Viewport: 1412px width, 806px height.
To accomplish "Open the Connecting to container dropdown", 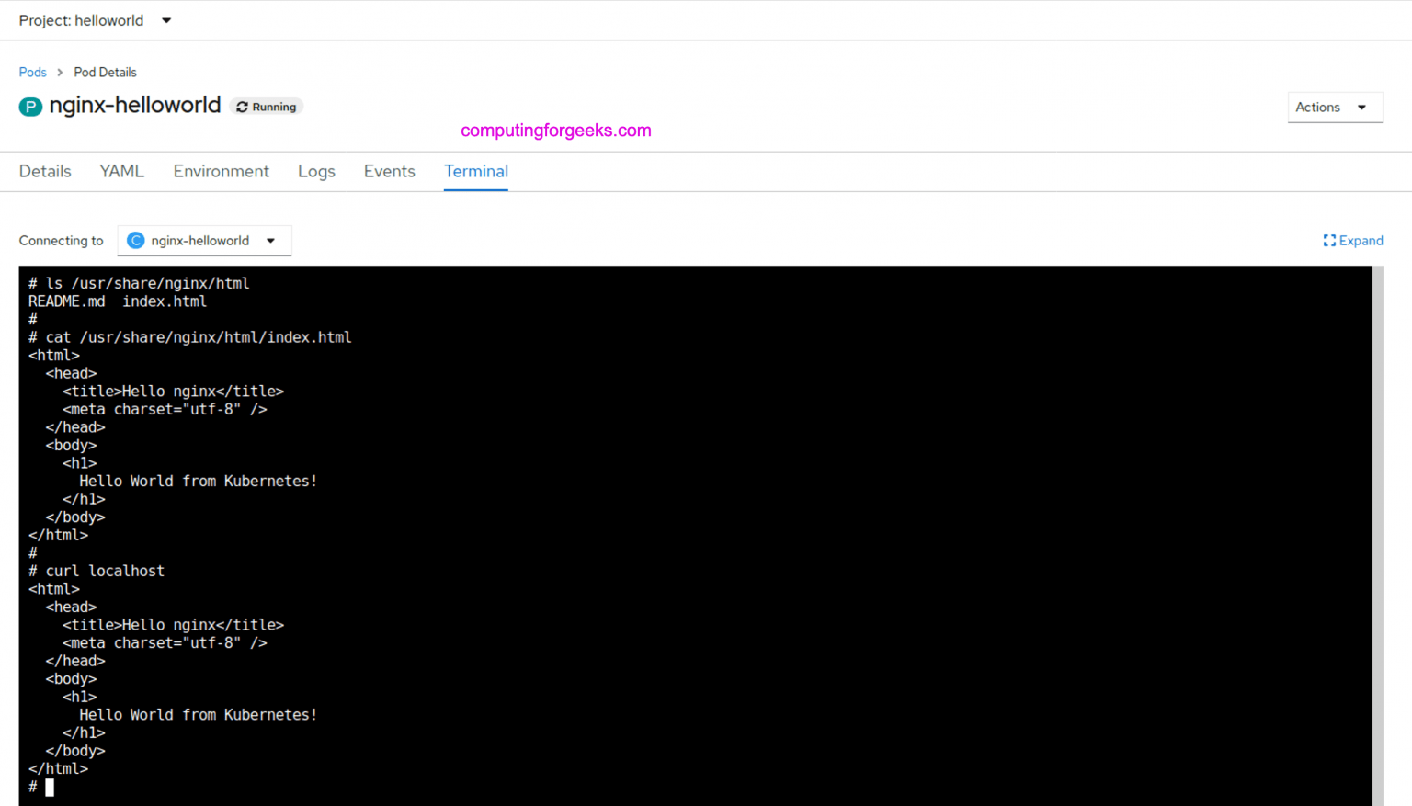I will pos(204,240).
